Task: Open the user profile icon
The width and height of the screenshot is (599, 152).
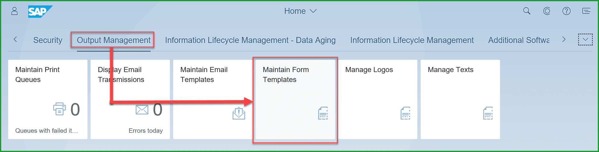Action: click(x=14, y=11)
